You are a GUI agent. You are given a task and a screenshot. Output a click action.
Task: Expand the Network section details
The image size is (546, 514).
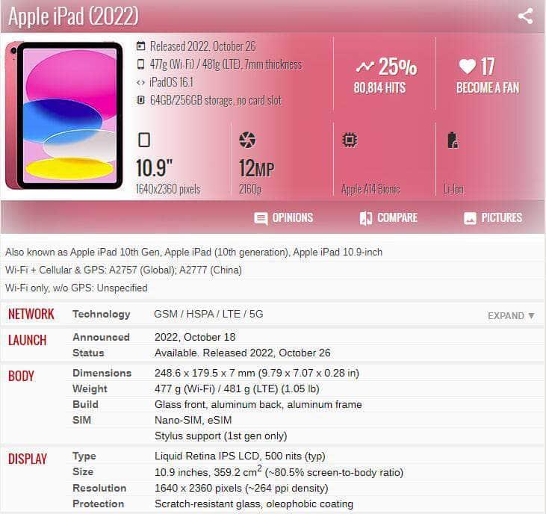pos(511,315)
